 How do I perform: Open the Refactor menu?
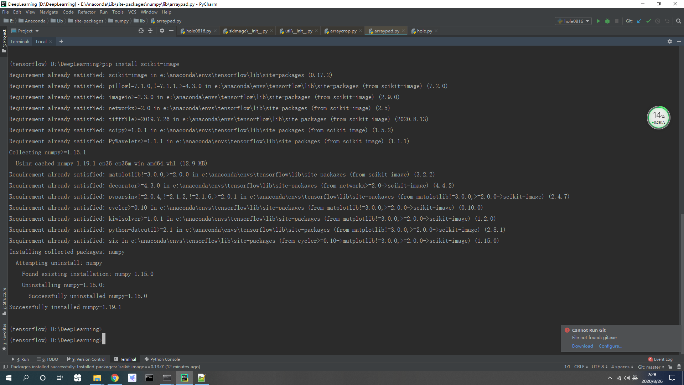pos(87,12)
